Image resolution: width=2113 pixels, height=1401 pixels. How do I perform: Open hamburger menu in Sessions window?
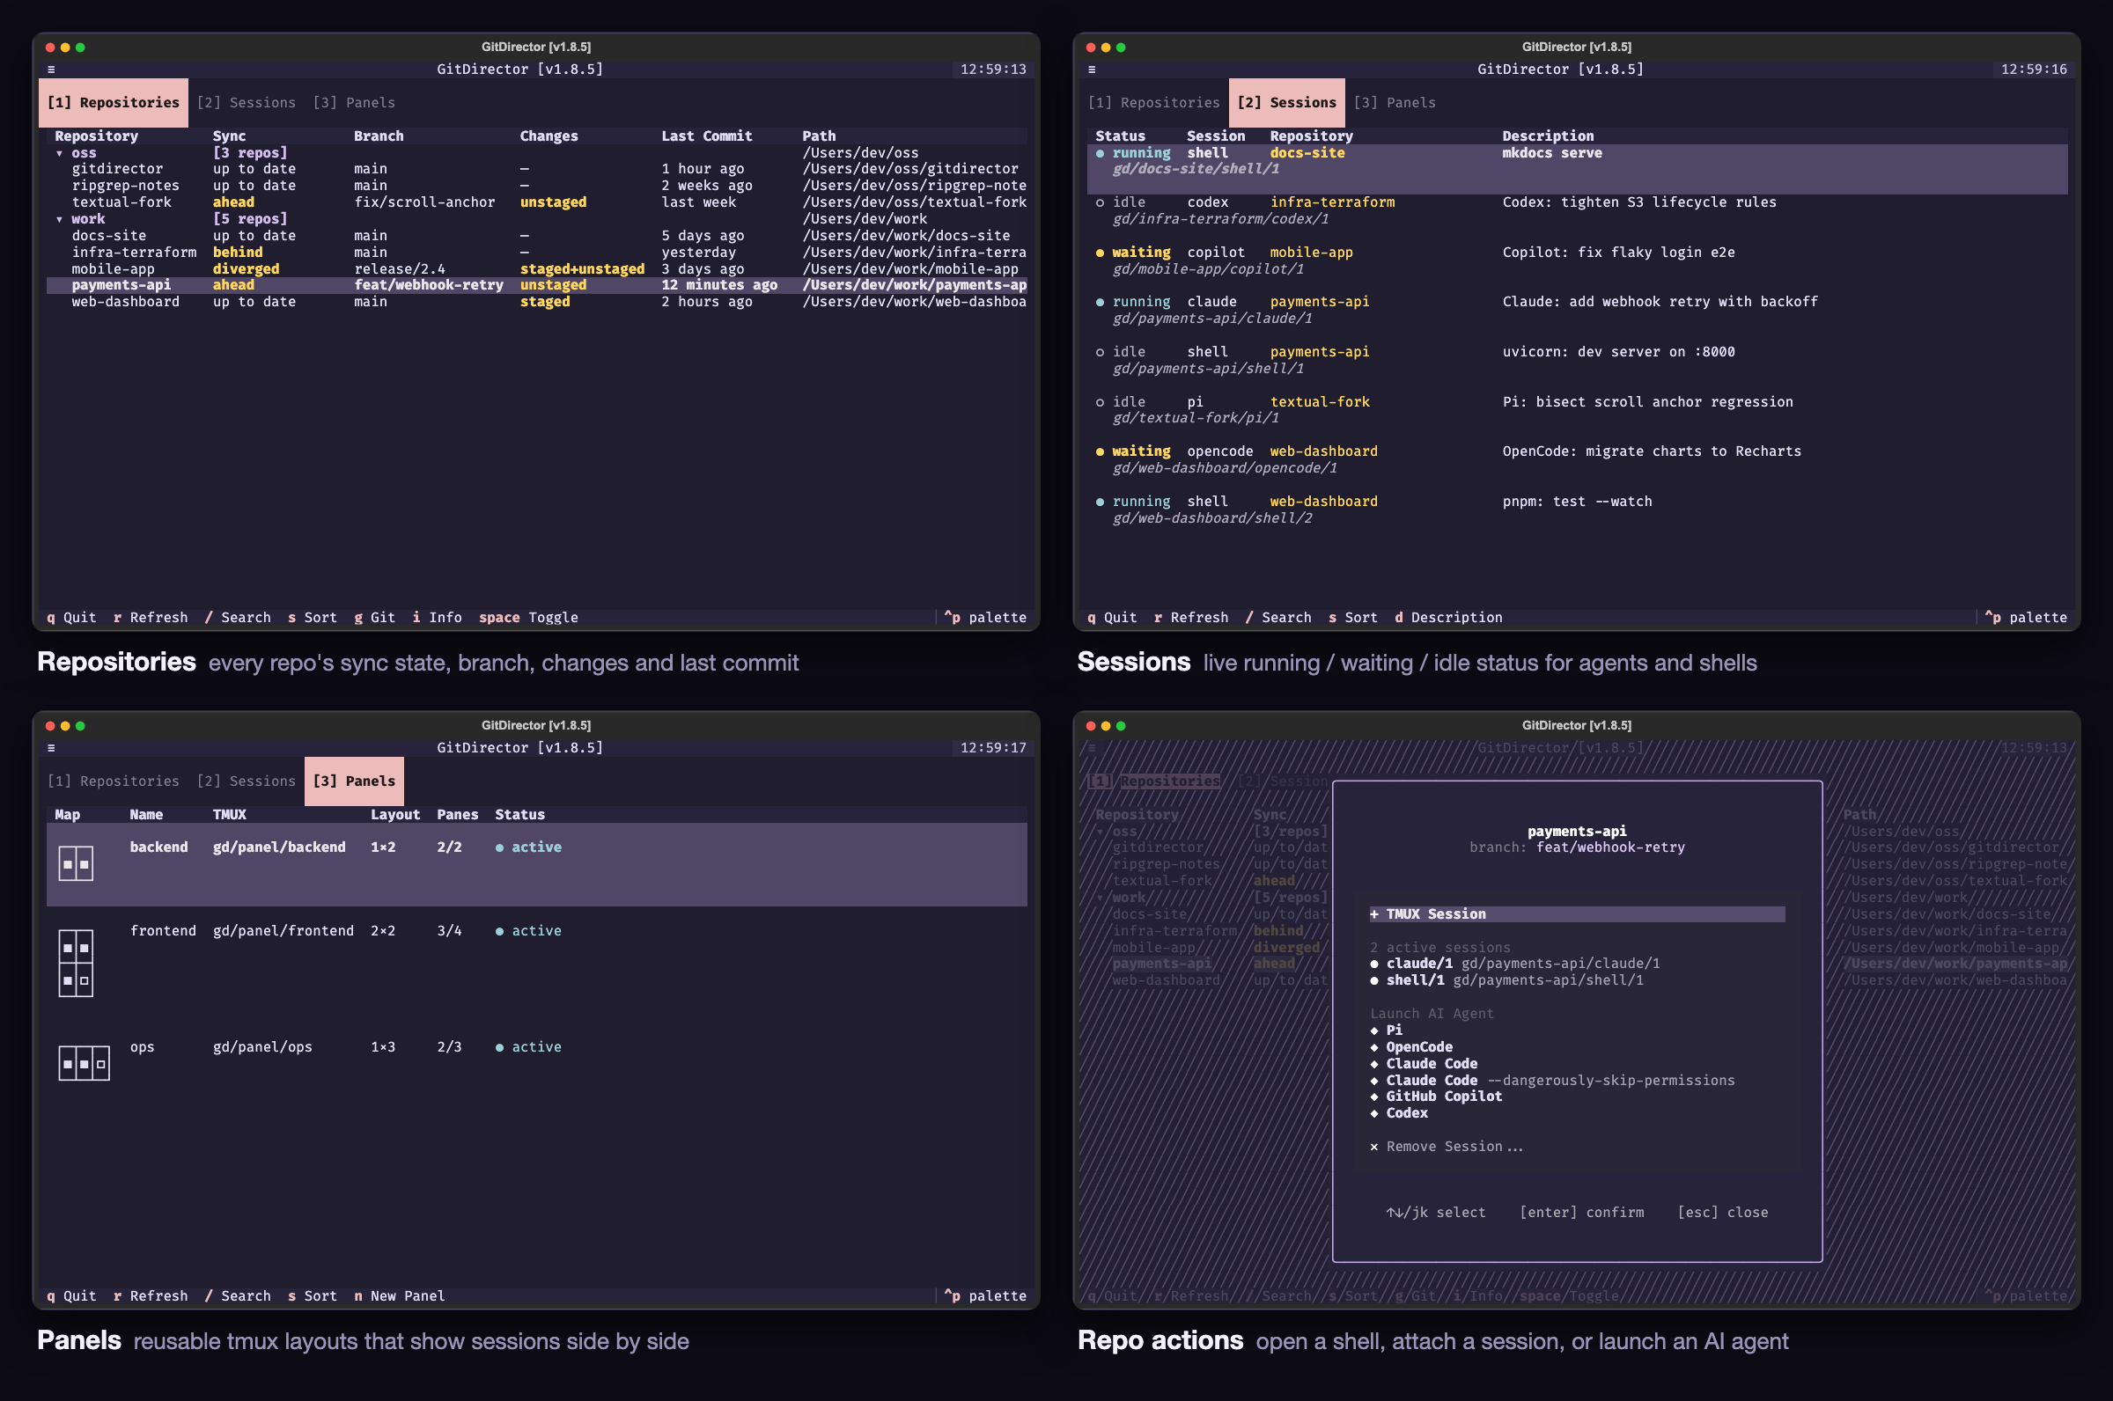click(x=1092, y=70)
